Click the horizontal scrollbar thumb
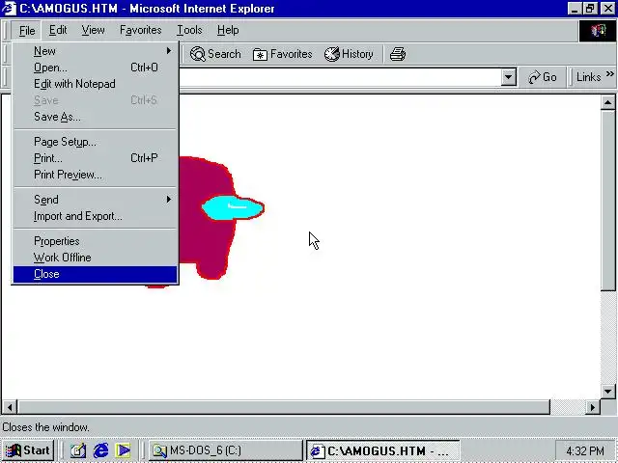This screenshot has height=463, width=618. [x=284, y=407]
